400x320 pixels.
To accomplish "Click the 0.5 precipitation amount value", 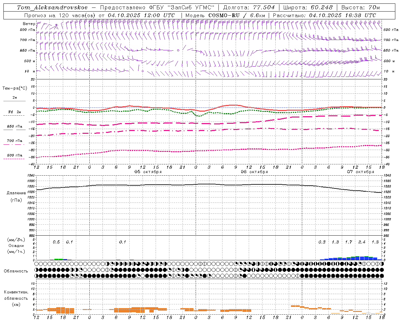I will 56,242.
